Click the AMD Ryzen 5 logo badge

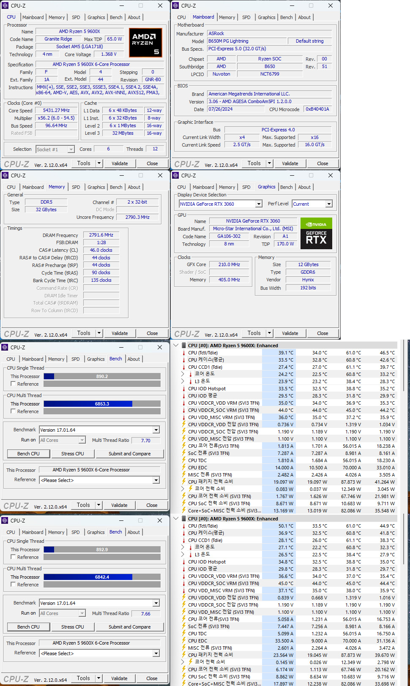145,42
